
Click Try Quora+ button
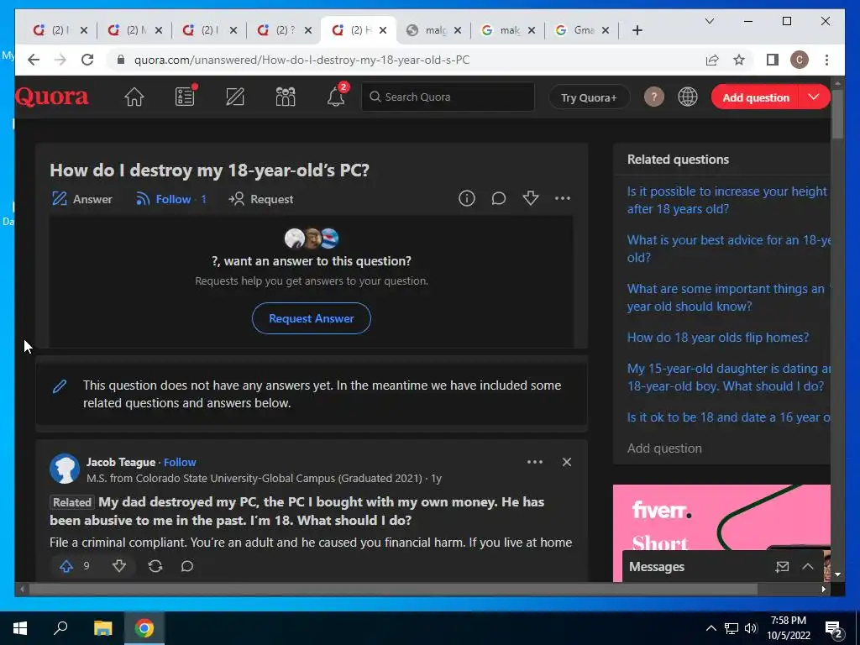pos(589,97)
